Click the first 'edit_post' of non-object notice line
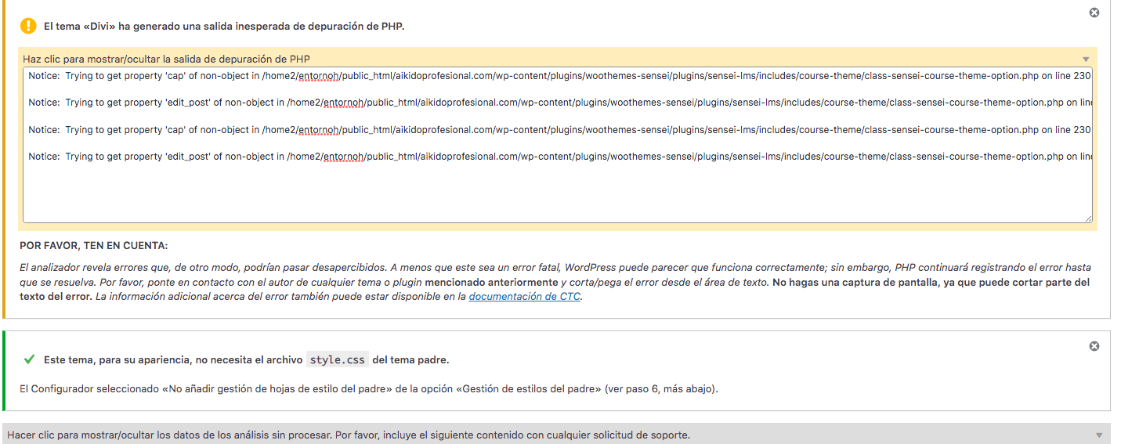Screen dimensions: 1121x444 (559, 103)
